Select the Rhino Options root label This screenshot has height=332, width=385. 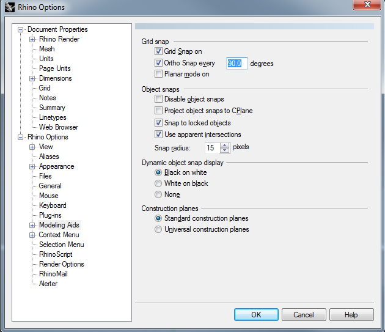coord(48,137)
